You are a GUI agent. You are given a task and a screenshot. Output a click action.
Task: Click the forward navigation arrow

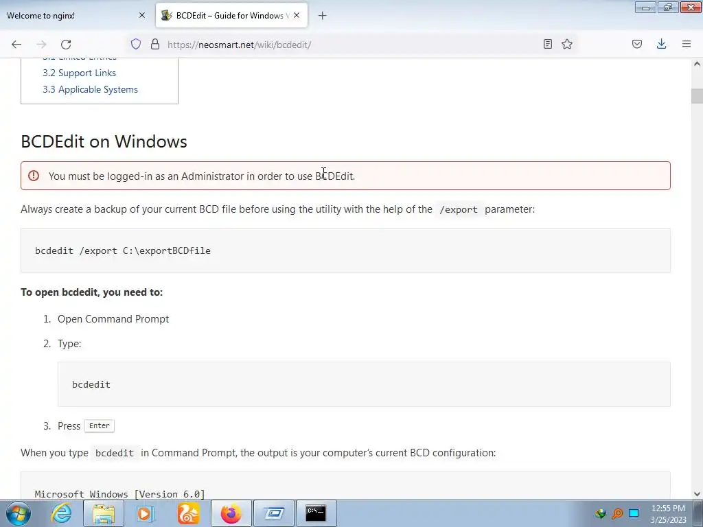tap(41, 45)
